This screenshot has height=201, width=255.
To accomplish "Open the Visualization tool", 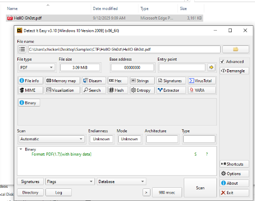I will point(62,90).
